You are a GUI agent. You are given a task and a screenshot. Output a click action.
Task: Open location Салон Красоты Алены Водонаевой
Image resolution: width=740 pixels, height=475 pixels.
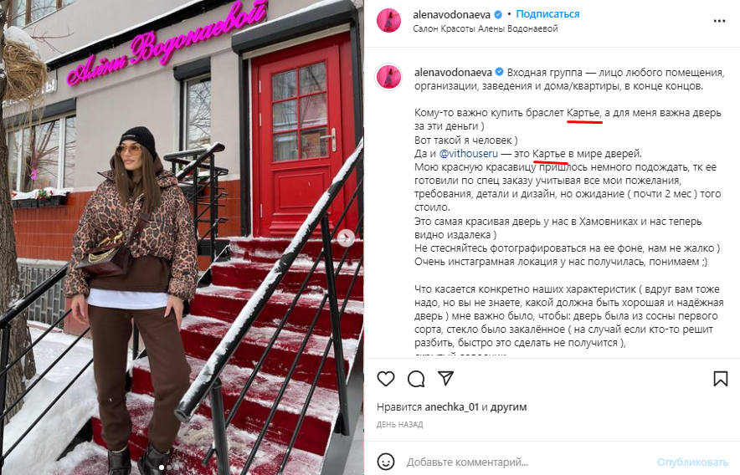coord(486,28)
